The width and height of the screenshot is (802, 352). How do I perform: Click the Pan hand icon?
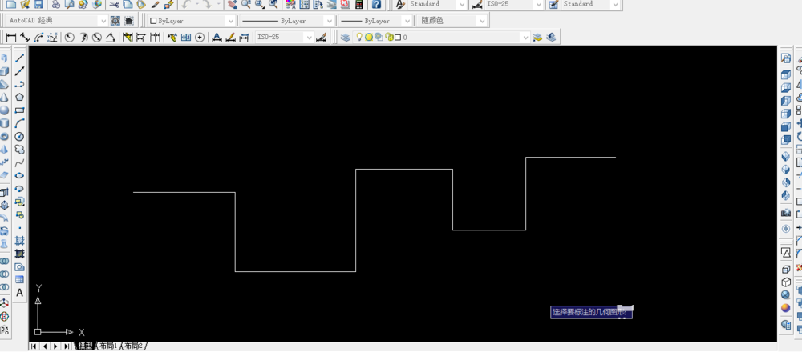click(x=233, y=4)
